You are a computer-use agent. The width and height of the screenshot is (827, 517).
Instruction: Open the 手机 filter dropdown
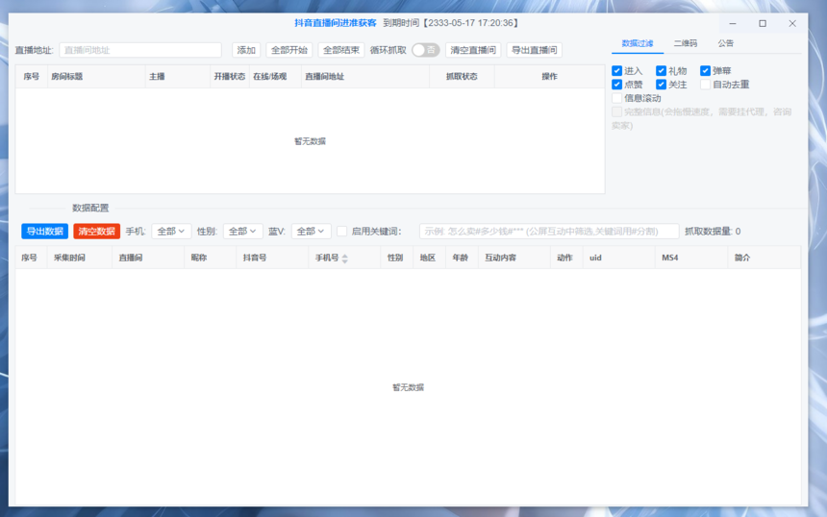pyautogui.click(x=171, y=232)
